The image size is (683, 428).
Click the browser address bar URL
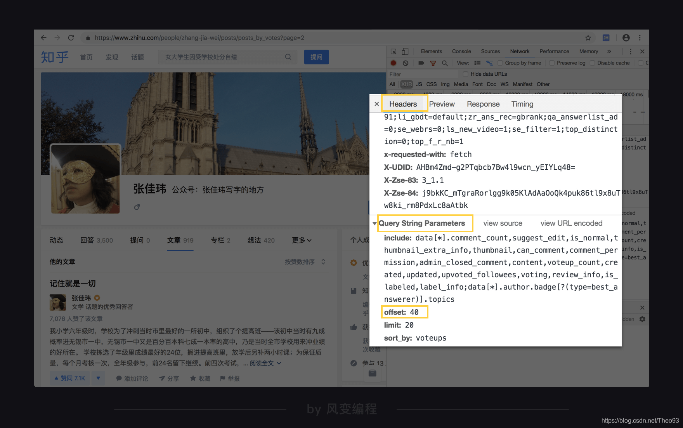click(199, 38)
